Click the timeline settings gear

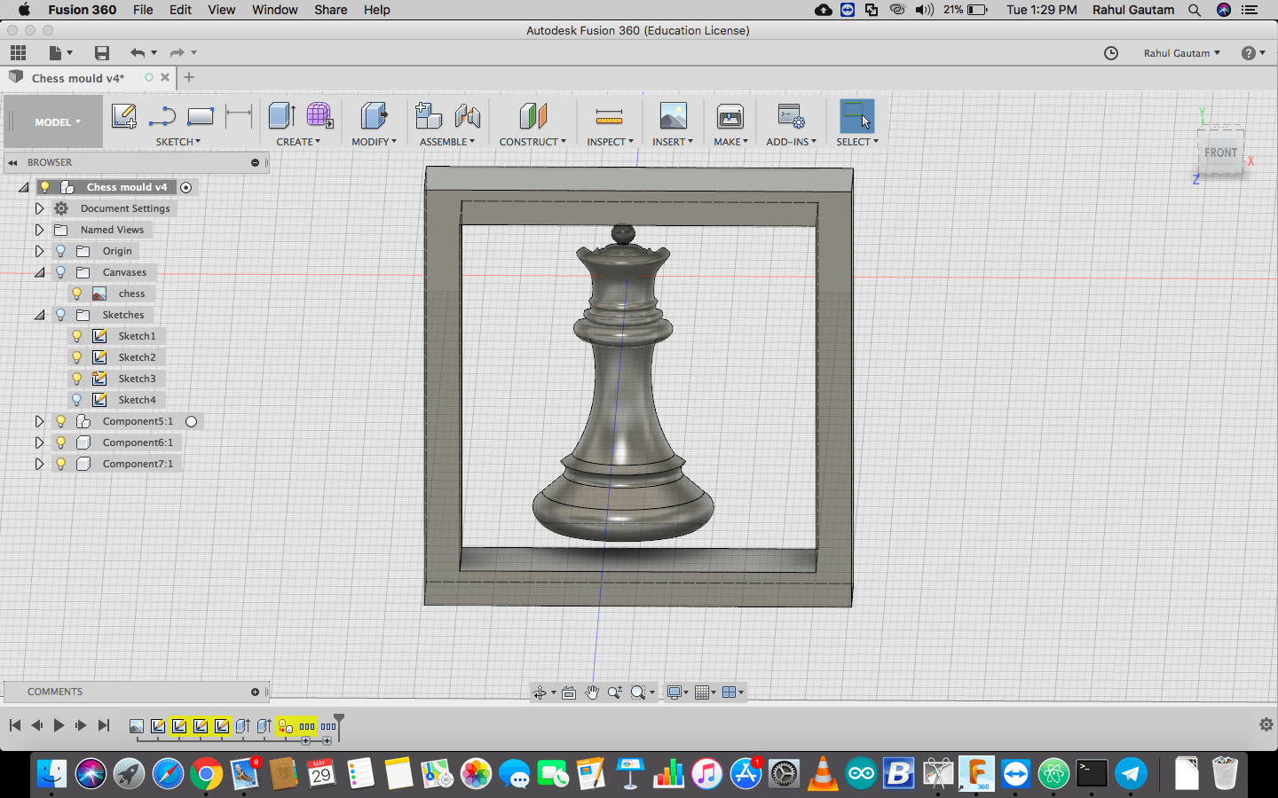coord(1266,724)
